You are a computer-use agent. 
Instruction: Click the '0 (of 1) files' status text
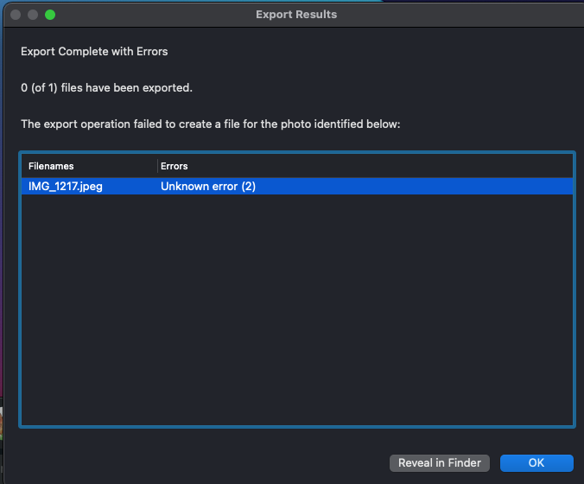click(106, 88)
